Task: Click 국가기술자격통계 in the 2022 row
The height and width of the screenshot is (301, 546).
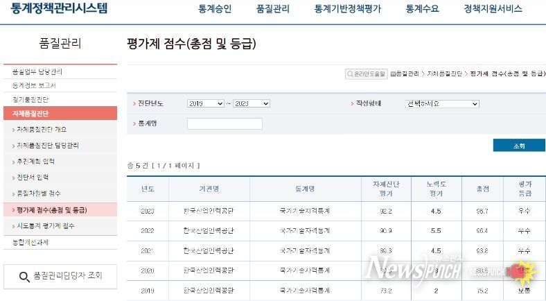Action: pyautogui.click(x=305, y=231)
